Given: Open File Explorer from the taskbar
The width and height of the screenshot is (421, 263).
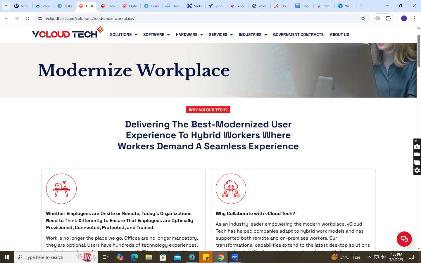Looking at the screenshot, I should click(149, 257).
